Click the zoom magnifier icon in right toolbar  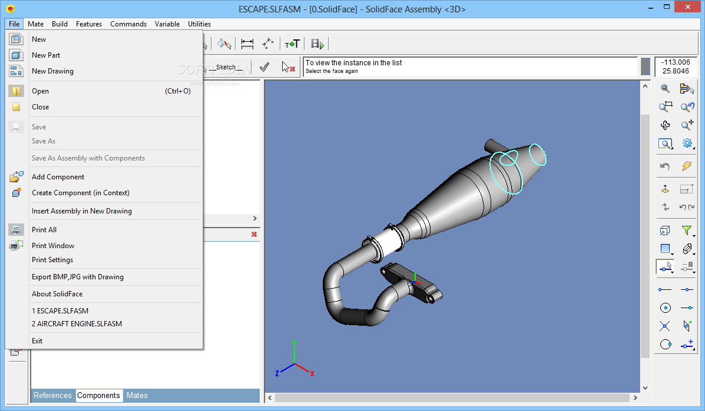tap(665, 88)
